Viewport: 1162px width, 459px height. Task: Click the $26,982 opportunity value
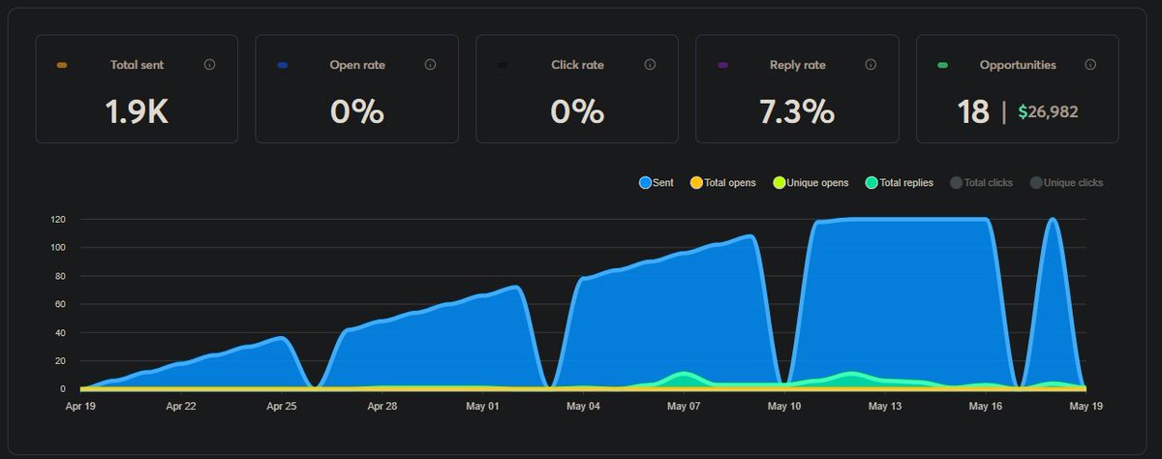(1047, 112)
